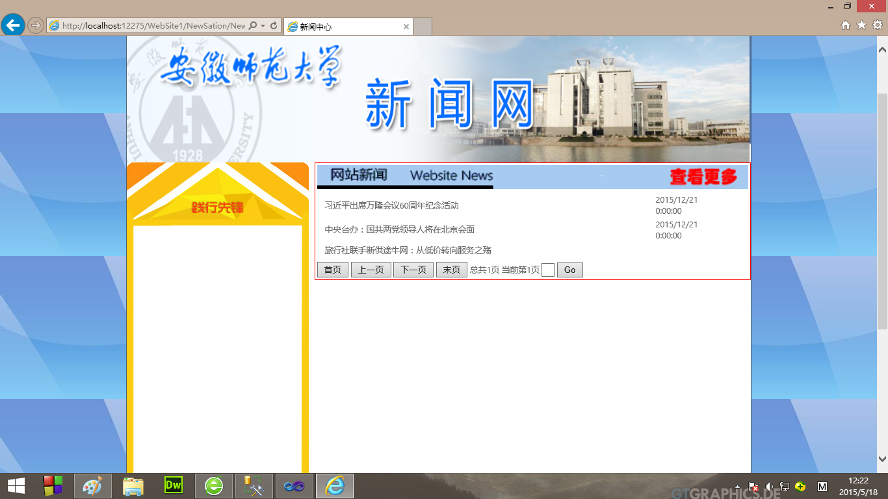Restore down the Internet Explorer window

tap(848, 6)
